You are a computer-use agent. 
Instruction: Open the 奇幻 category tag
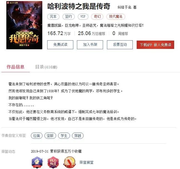(97, 17)
